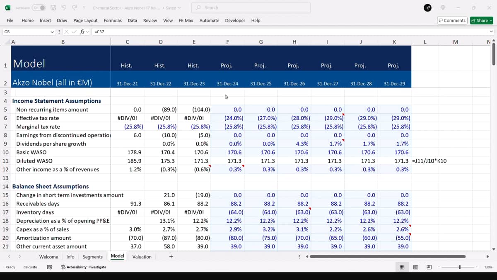Open the Developer tab
This screenshot has height=280, width=497.
(x=235, y=20)
